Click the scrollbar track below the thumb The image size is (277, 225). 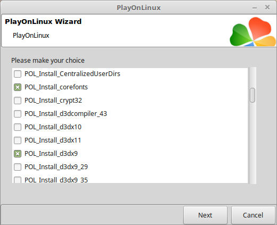pyautogui.click(x=252, y=143)
